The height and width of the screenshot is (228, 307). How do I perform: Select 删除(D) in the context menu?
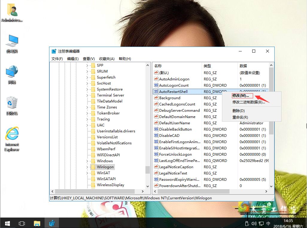pyautogui.click(x=238, y=110)
